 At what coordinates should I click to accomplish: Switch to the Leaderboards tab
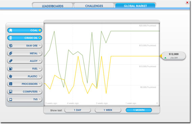coord(53,6)
